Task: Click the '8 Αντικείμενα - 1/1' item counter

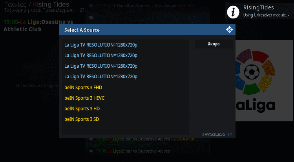Action: click(x=217, y=134)
